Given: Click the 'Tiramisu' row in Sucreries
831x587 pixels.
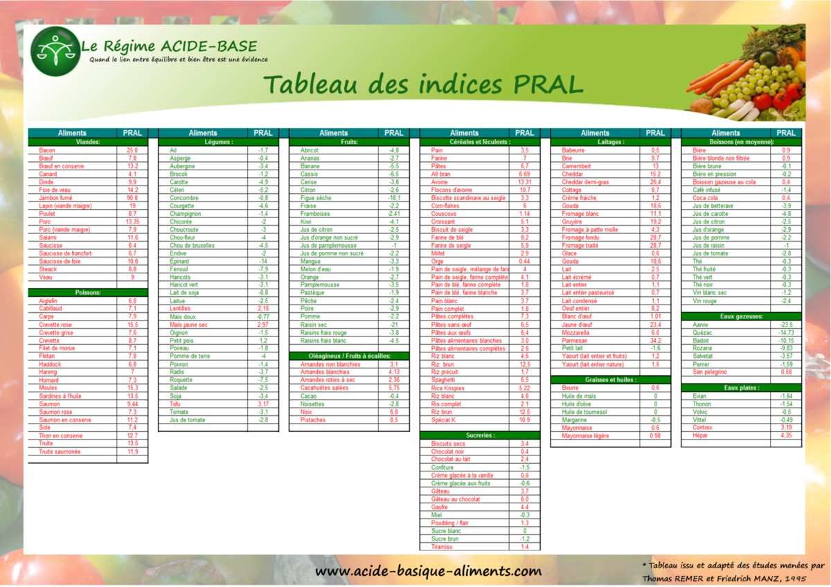Looking at the screenshot, I should 480,547.
